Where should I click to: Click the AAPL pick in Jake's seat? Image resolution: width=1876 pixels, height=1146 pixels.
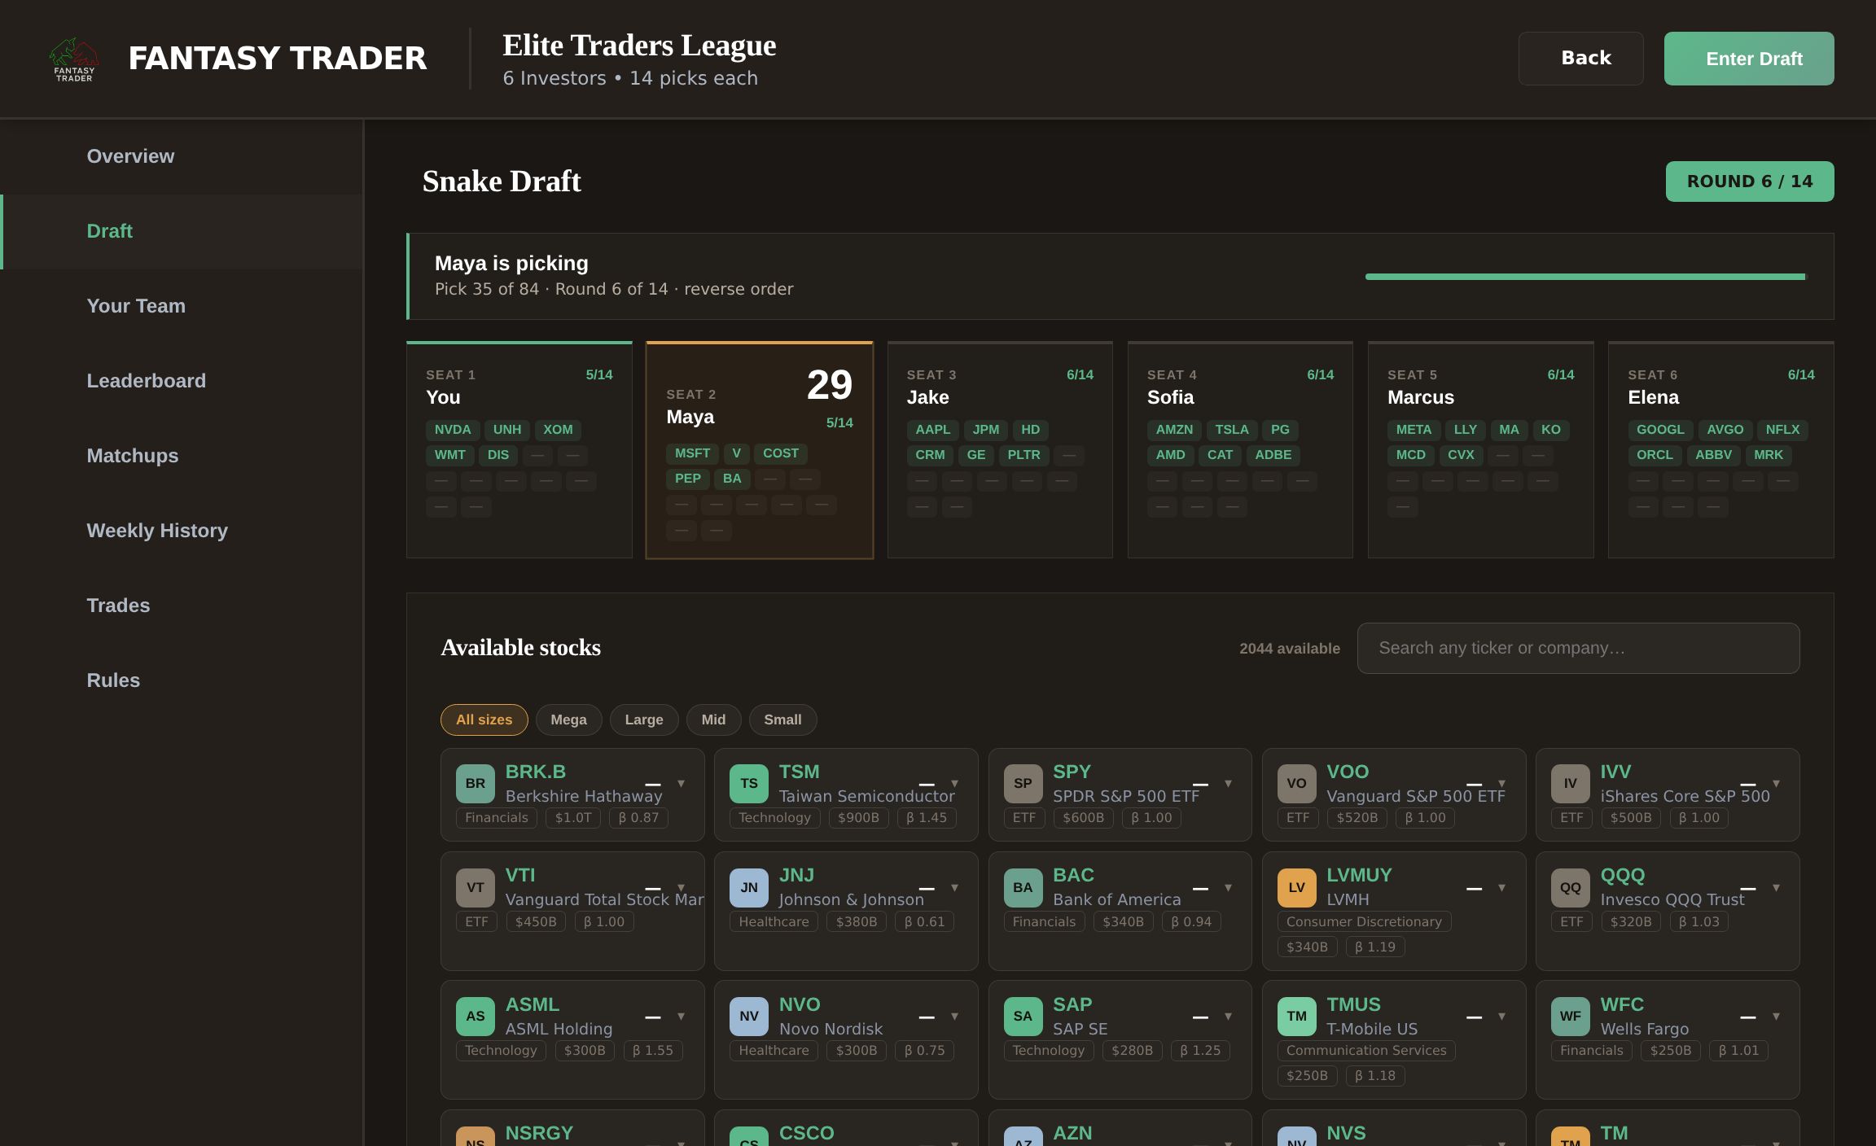point(933,430)
